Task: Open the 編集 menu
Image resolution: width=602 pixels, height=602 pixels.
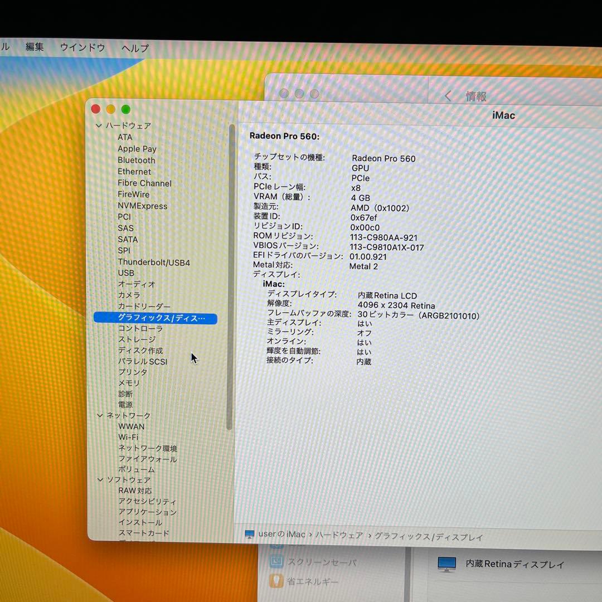Action: (35, 47)
